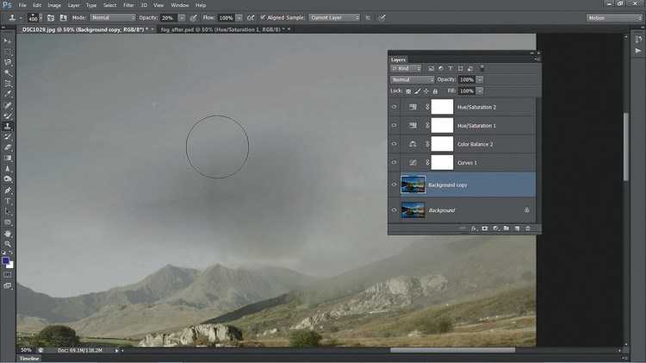The height and width of the screenshot is (363, 646).
Task: Select the Clone Stamp tool in toolbar
Action: pyautogui.click(x=8, y=126)
